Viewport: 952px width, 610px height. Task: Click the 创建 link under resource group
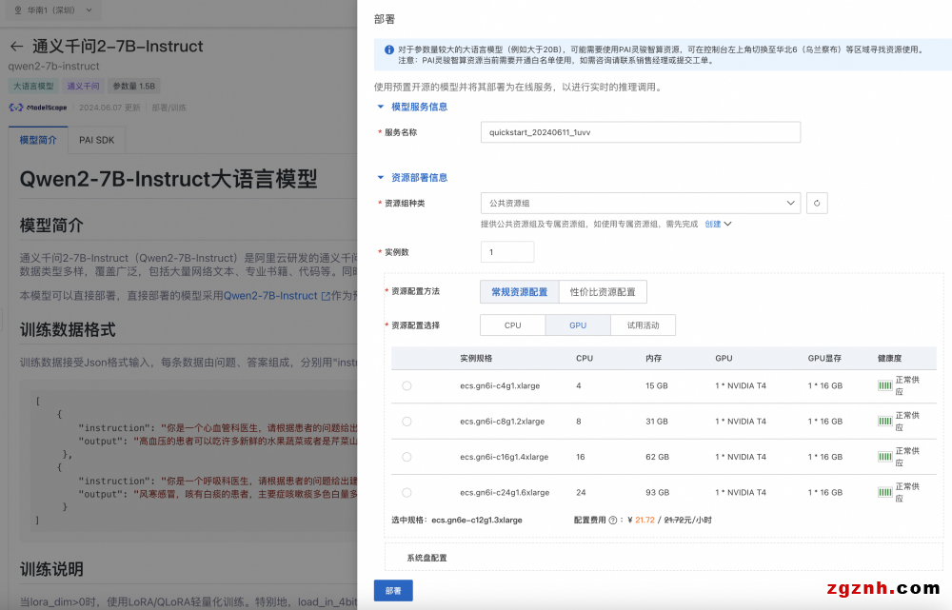click(x=713, y=224)
